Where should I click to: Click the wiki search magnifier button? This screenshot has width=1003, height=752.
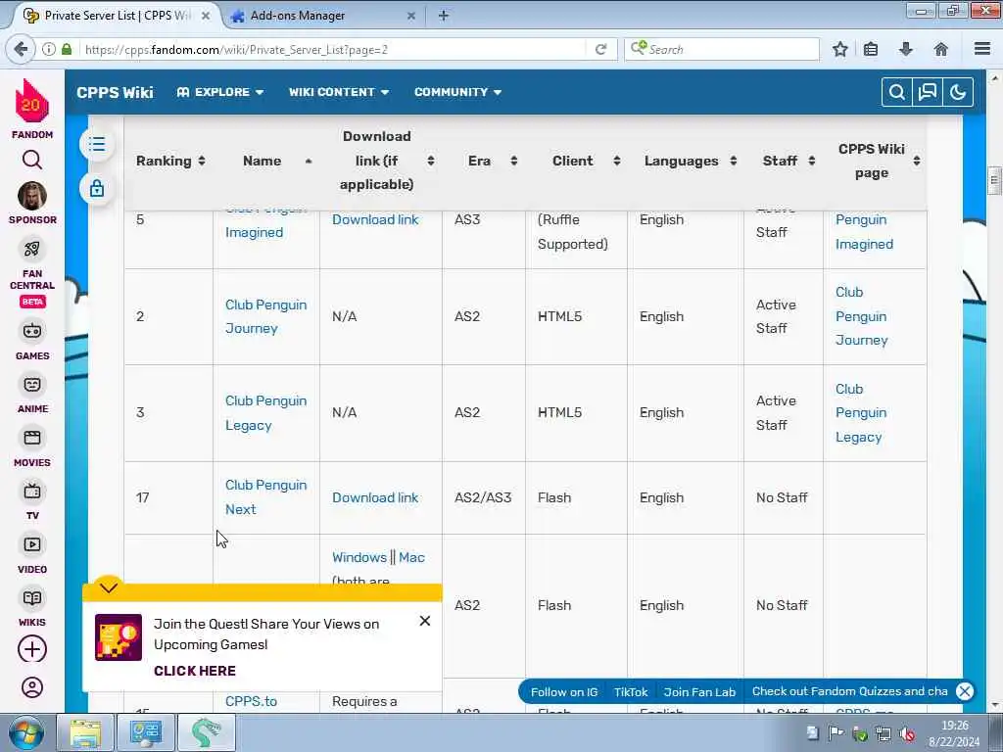coord(897,92)
